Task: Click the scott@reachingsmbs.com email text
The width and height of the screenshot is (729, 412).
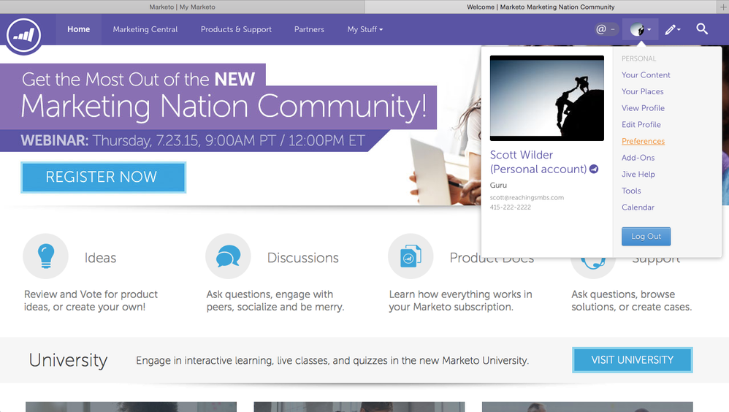Action: [527, 198]
